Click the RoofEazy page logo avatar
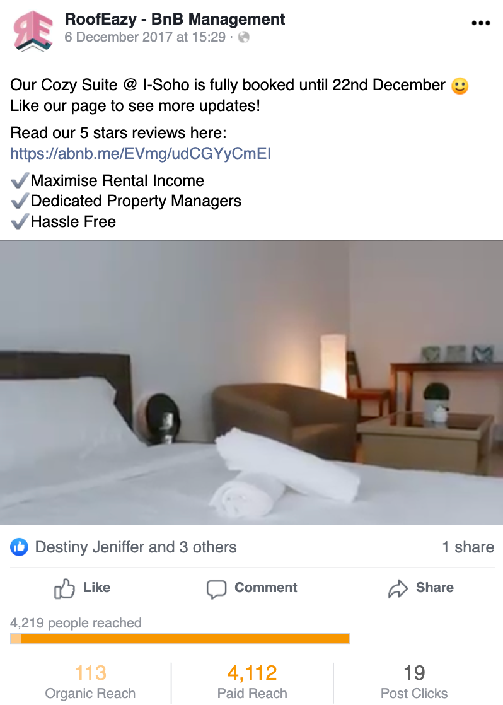The width and height of the screenshot is (503, 705). pyautogui.click(x=33, y=30)
